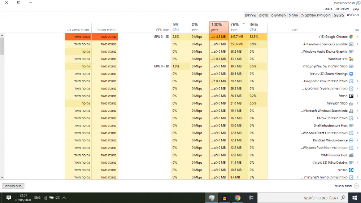Click the Zoom Meetings process icon

click(351, 74)
